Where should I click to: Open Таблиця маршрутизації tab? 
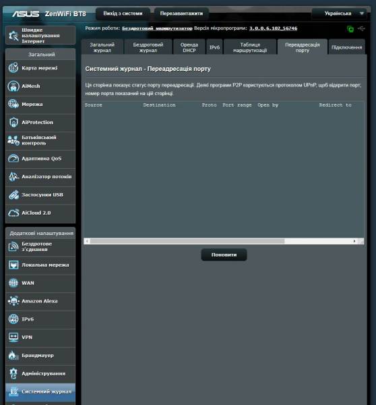point(250,47)
